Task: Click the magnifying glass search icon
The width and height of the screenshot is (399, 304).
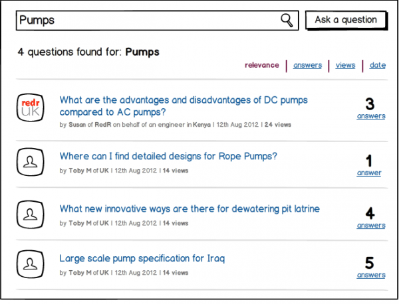Action: click(287, 21)
